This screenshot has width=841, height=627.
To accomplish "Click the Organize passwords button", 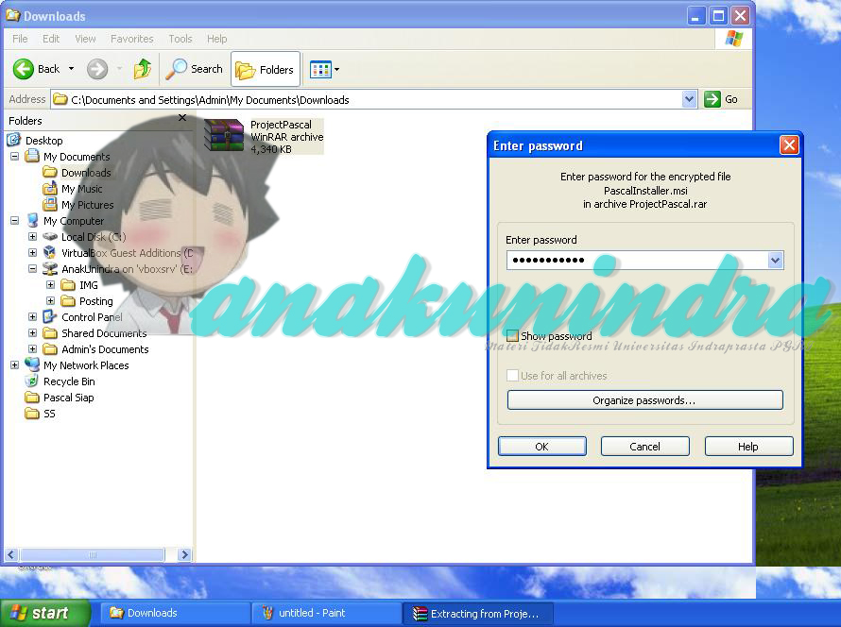I will pyautogui.click(x=644, y=399).
